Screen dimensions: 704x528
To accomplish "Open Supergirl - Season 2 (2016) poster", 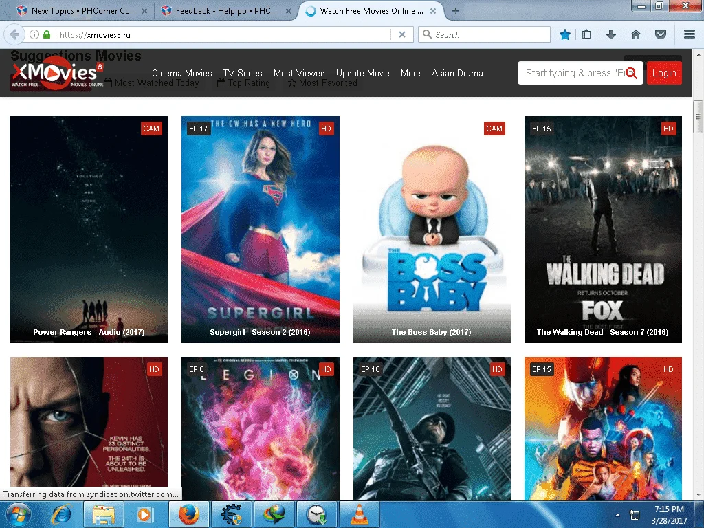I will tap(261, 230).
